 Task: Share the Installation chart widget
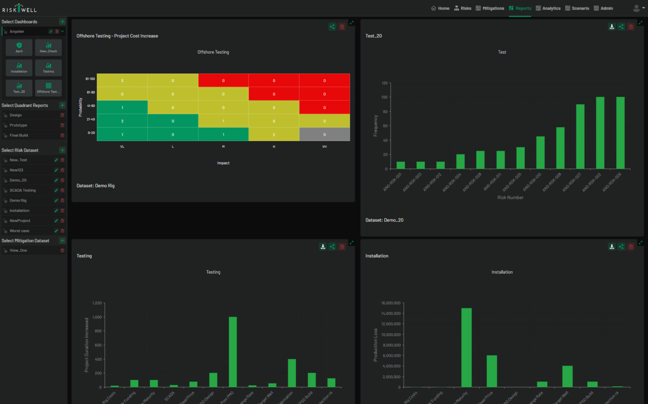(x=621, y=247)
